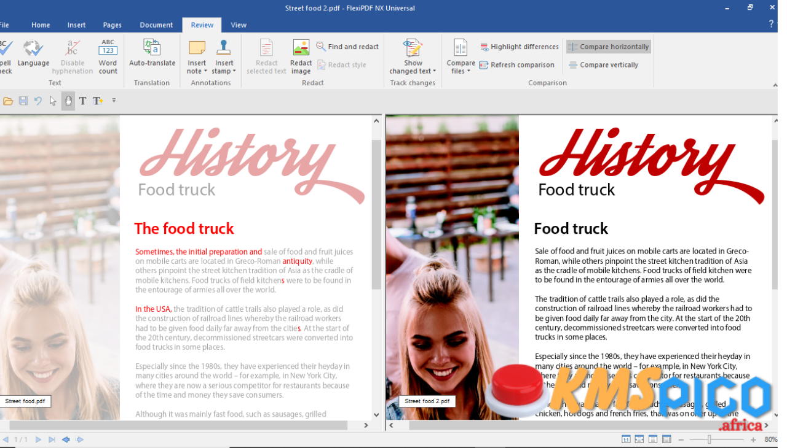The image size is (787, 448).
Task: Open Redact style
Action: (x=342, y=64)
